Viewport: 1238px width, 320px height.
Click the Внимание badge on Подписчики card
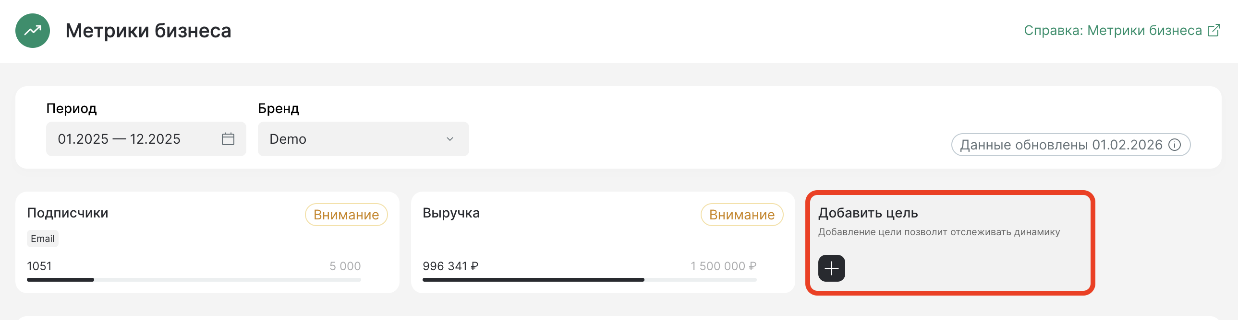[346, 215]
